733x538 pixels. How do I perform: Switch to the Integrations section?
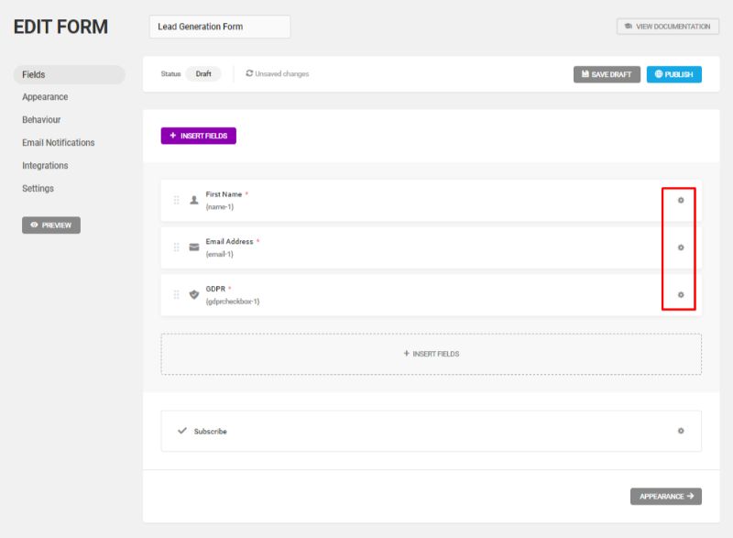(45, 166)
